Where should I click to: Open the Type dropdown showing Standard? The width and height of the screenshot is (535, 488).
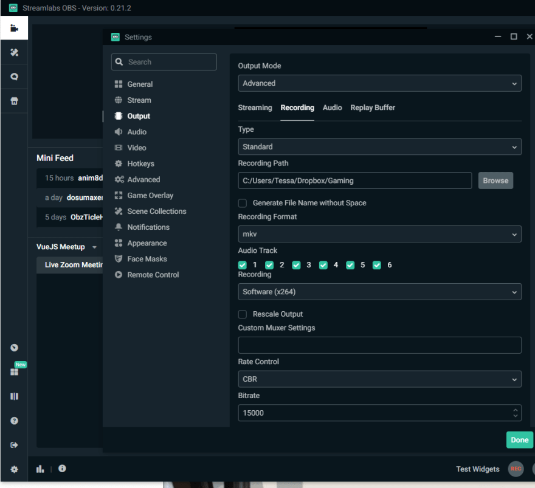(x=379, y=146)
